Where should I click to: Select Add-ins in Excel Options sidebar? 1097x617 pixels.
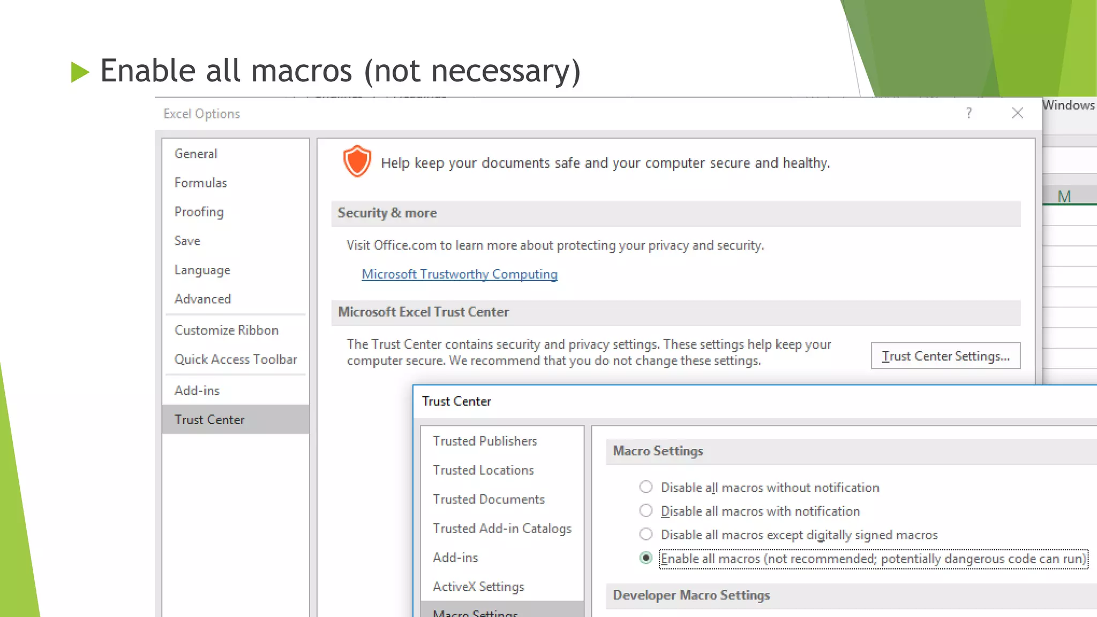[x=236, y=391]
